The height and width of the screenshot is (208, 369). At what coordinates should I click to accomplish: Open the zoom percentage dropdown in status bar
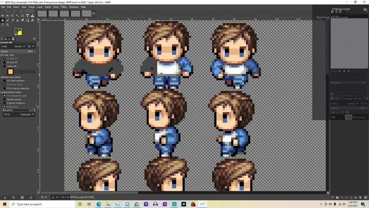pos(65,197)
